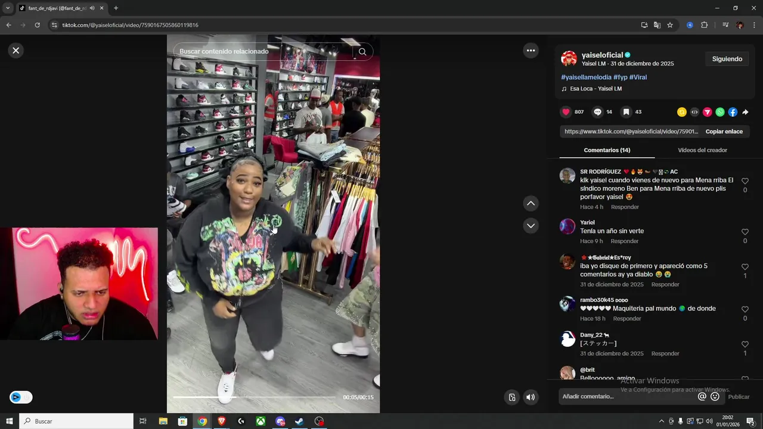The height and width of the screenshot is (429, 763).
Task: Insert a mention with the @ icon
Action: tap(702, 397)
